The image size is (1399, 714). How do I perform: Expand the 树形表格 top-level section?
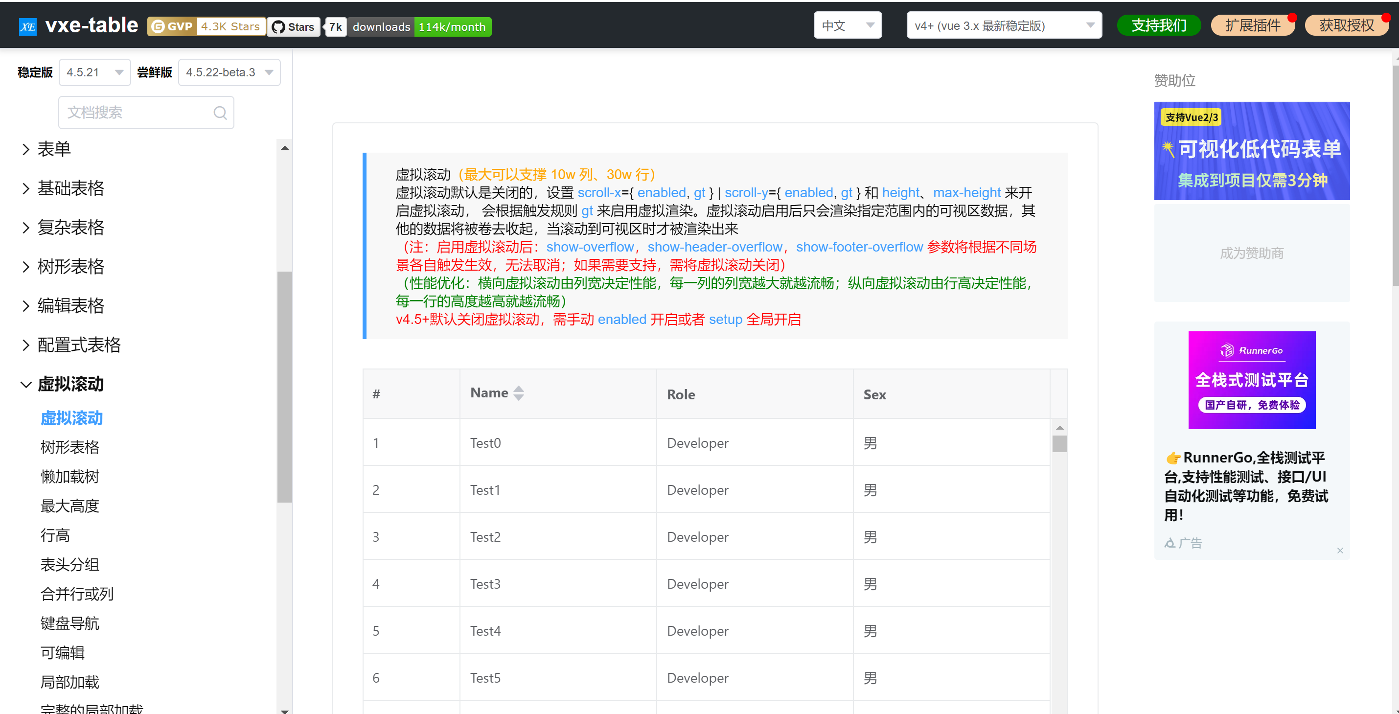[63, 266]
